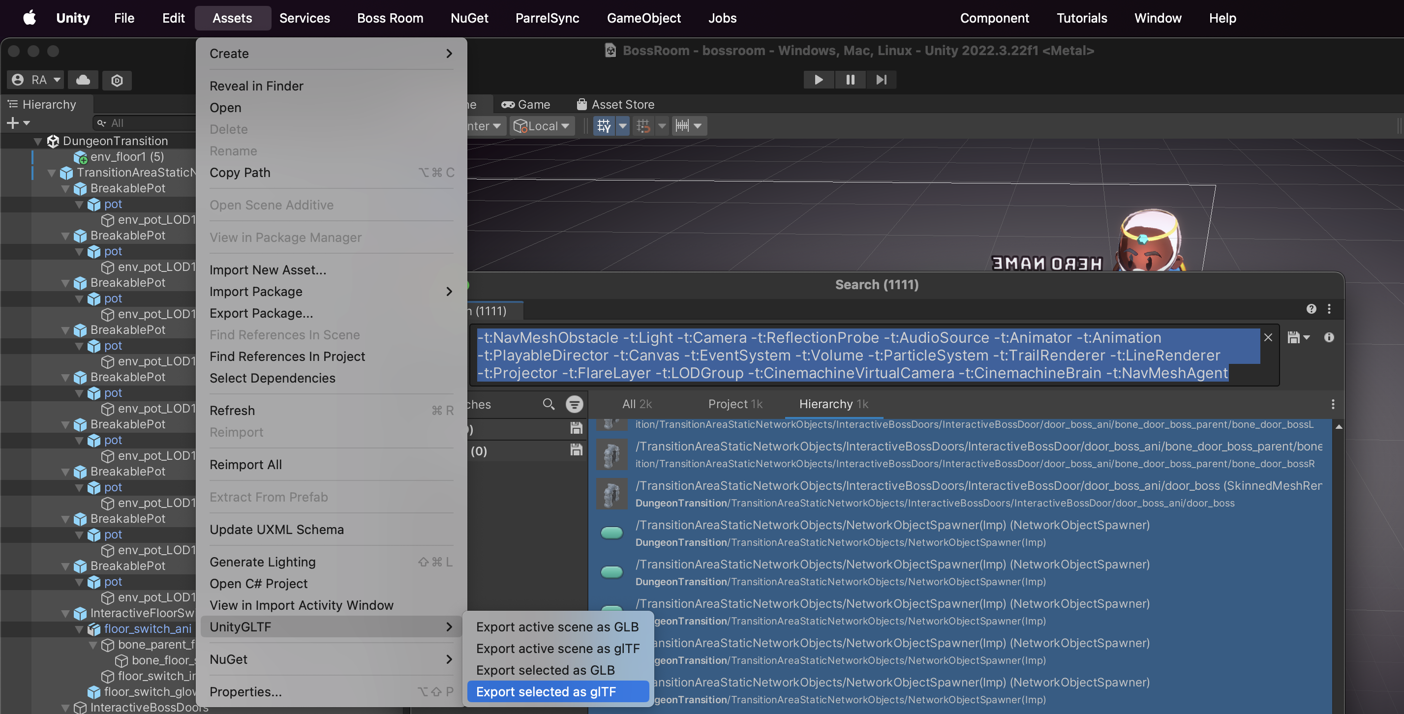Click the saved searches magnifier icon
Screen dimensions: 1404x714
coord(549,404)
